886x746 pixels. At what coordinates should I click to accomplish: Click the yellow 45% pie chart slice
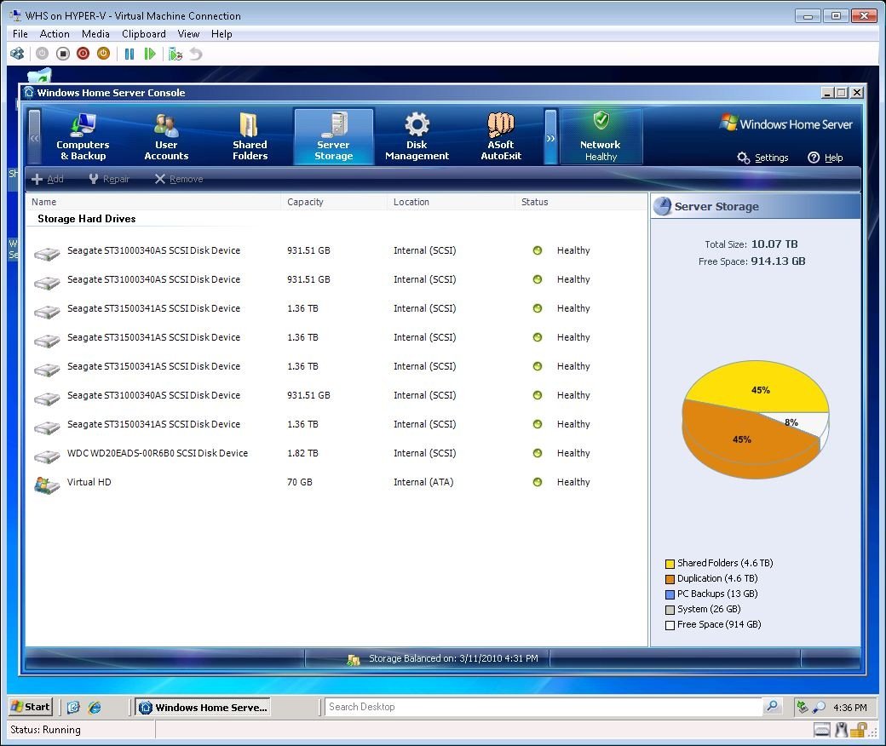click(757, 387)
